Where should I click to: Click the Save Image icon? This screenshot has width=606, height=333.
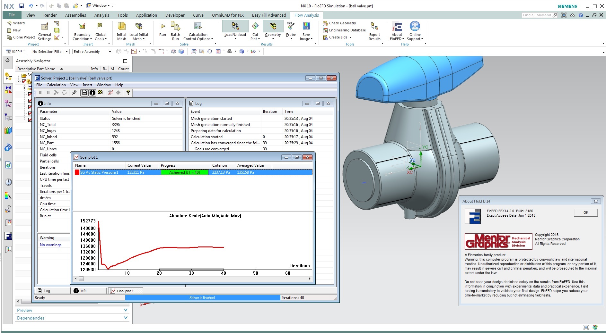306,26
